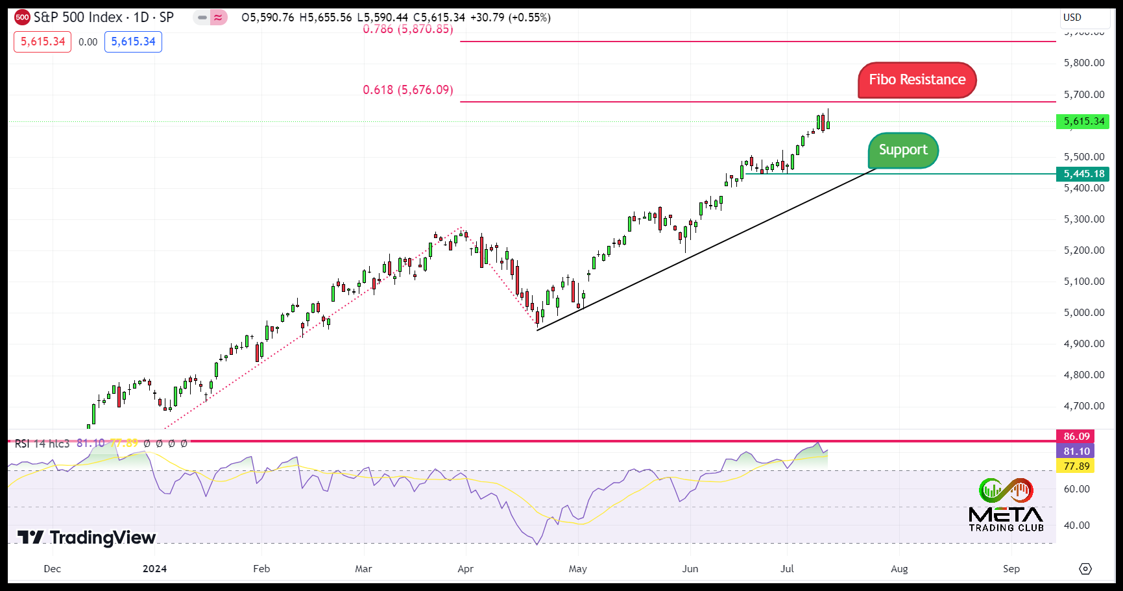
Task: Click the 5,000.00 price axis label
Action: 1084,313
